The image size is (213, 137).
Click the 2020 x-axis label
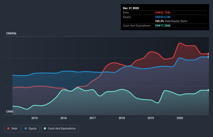point(180,118)
